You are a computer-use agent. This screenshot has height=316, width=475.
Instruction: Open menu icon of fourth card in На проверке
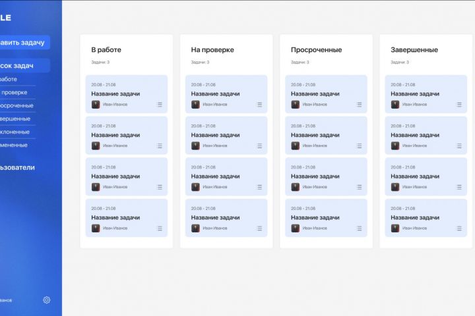(x=259, y=228)
